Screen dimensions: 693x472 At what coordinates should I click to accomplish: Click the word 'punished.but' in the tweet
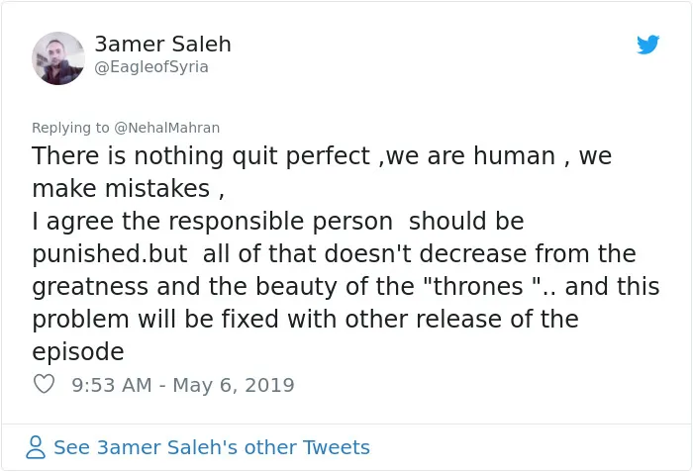110,254
